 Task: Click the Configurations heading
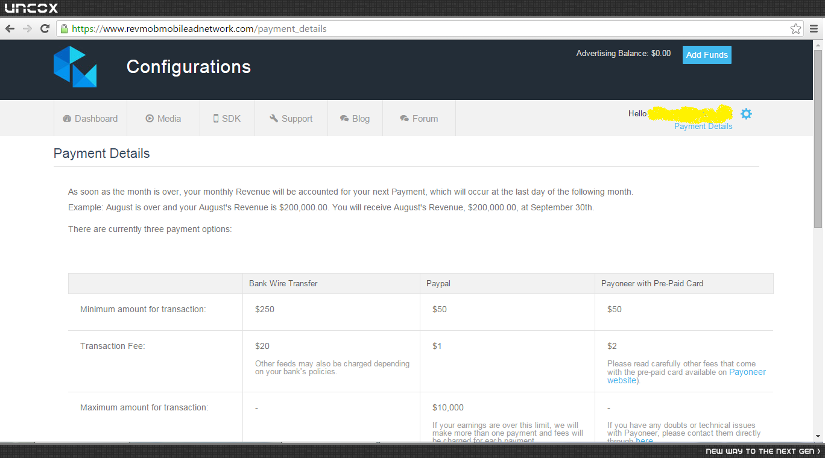(x=189, y=67)
